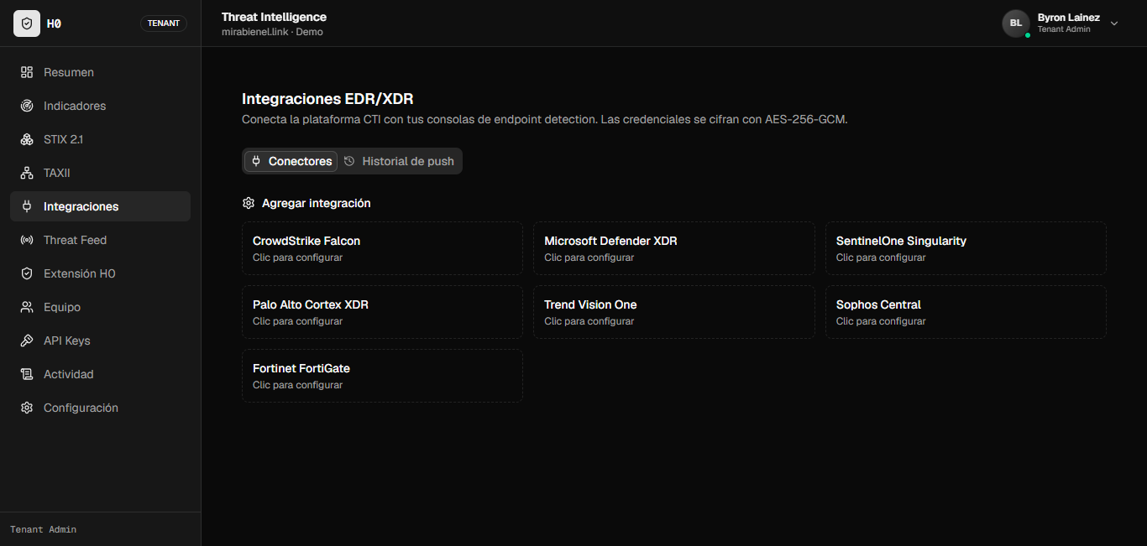Click the Tenant Admin footer text

[x=43, y=529]
